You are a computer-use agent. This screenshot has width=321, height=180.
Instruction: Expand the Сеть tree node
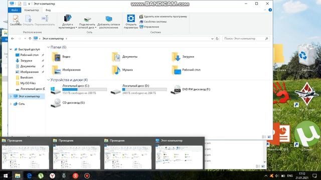pos(11,104)
